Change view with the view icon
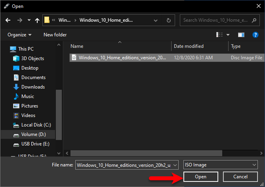Screen dimensions: 265x187 click(219, 35)
